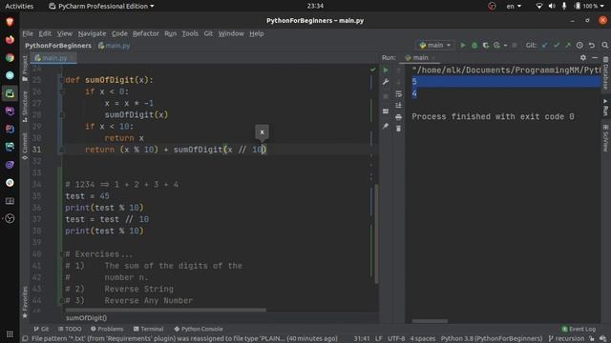
Task: Open the profiler run button
Action: [496, 45]
